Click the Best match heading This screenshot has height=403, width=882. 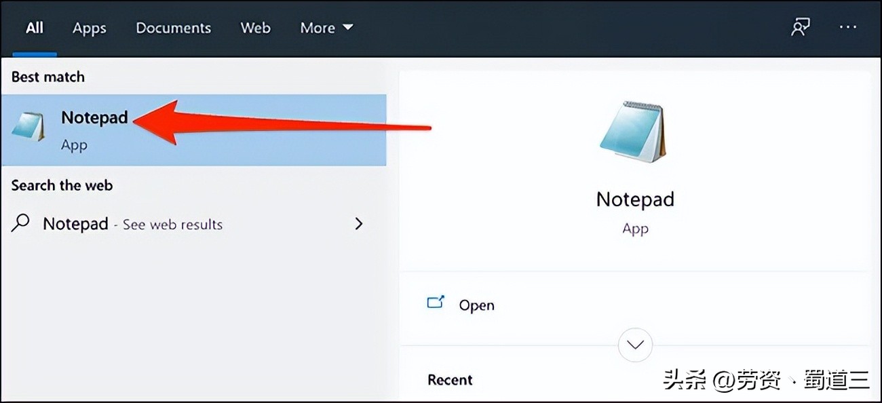tap(48, 77)
